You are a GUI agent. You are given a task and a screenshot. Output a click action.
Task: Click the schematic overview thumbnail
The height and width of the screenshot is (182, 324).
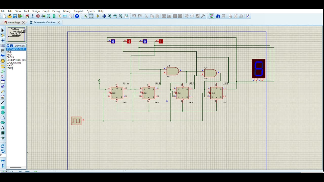click(16, 34)
